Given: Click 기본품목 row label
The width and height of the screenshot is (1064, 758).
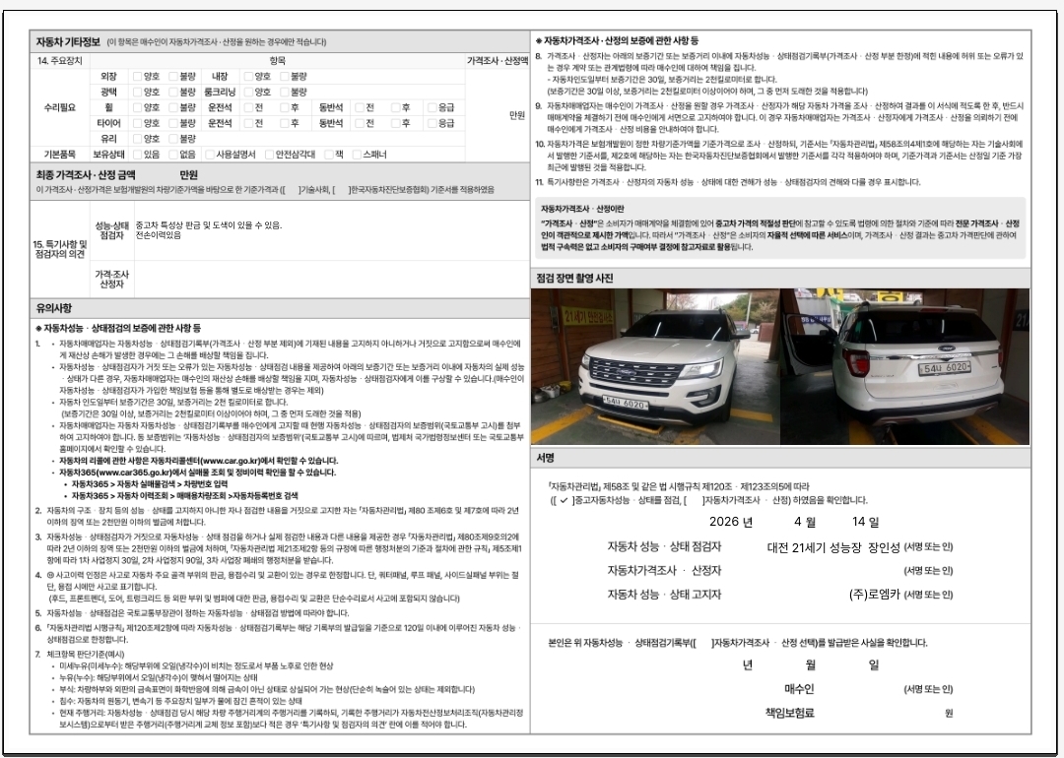Looking at the screenshot, I should click(x=60, y=155).
